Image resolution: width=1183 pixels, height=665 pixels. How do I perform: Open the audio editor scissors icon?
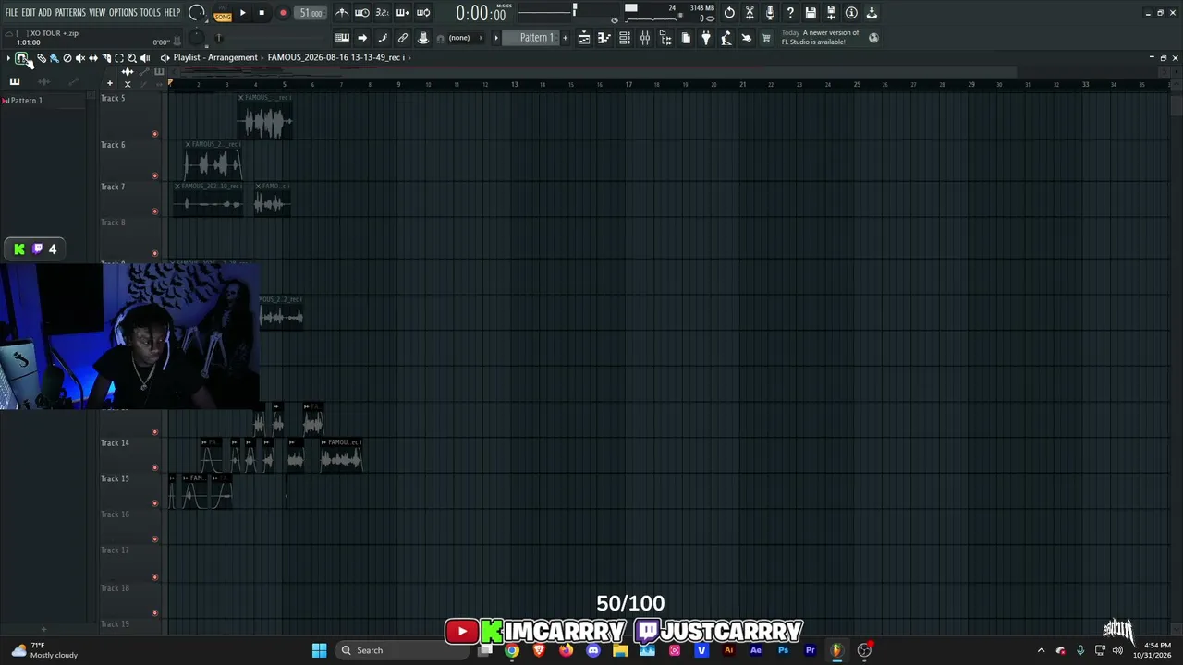[750, 13]
